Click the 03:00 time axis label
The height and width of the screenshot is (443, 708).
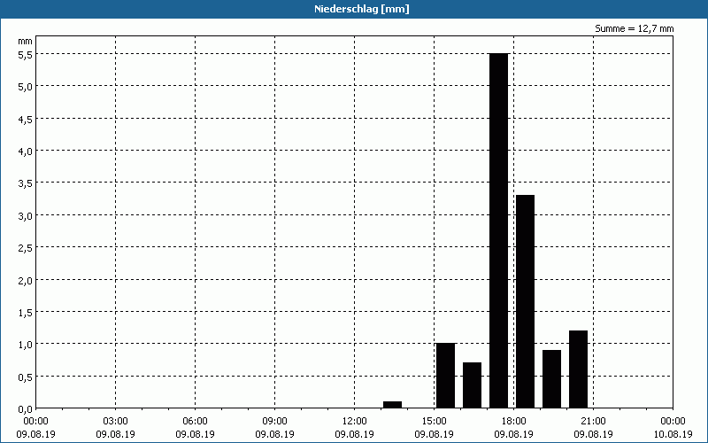click(116, 422)
